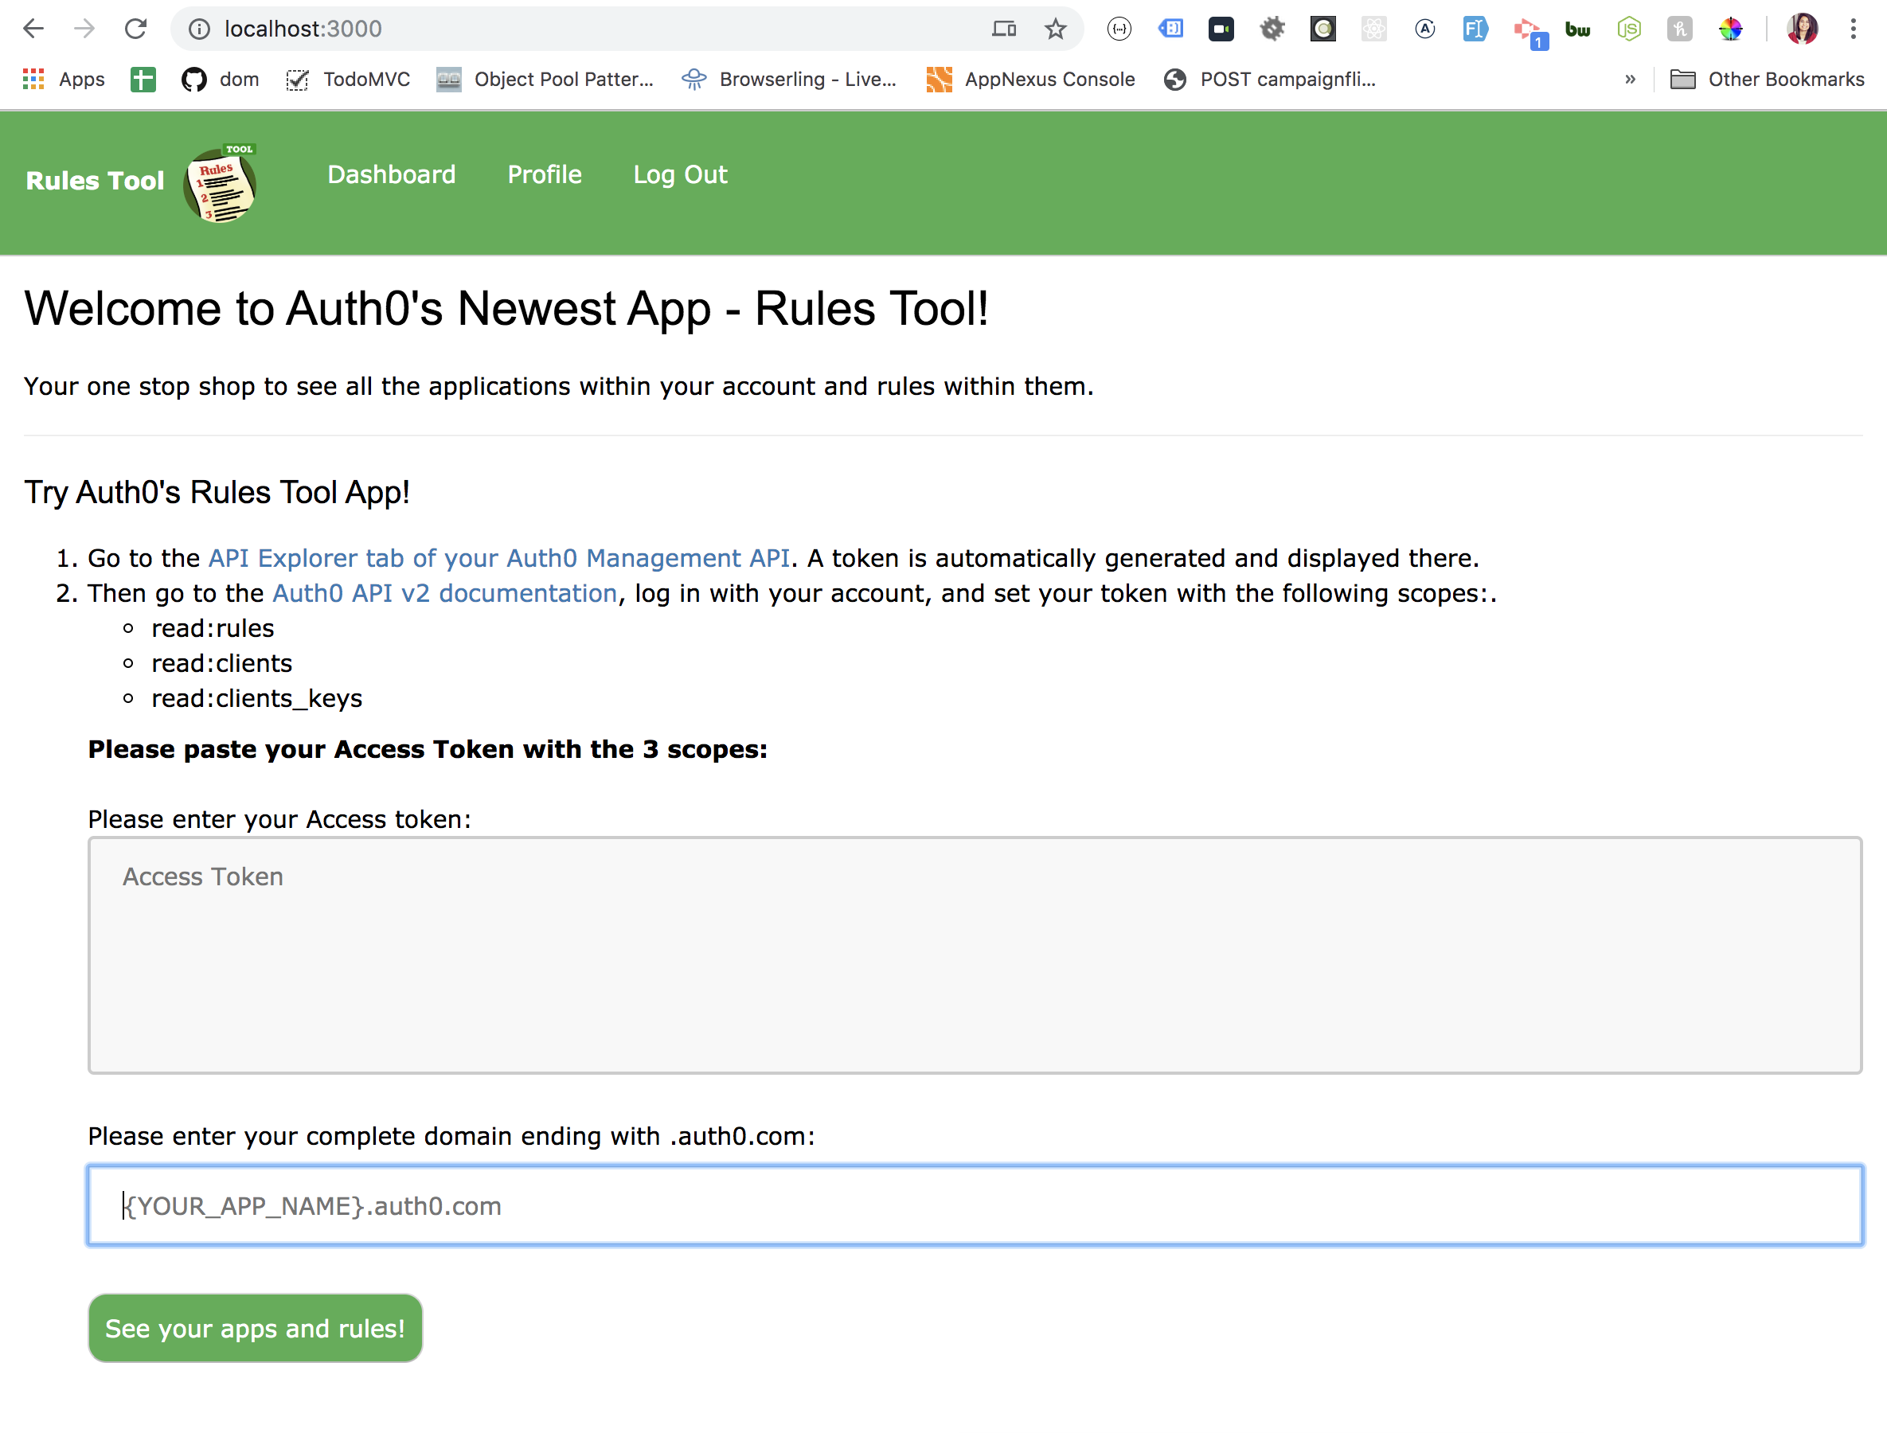Click the site information icon in address bar
Image resolution: width=1887 pixels, height=1433 pixels.
pos(199,29)
